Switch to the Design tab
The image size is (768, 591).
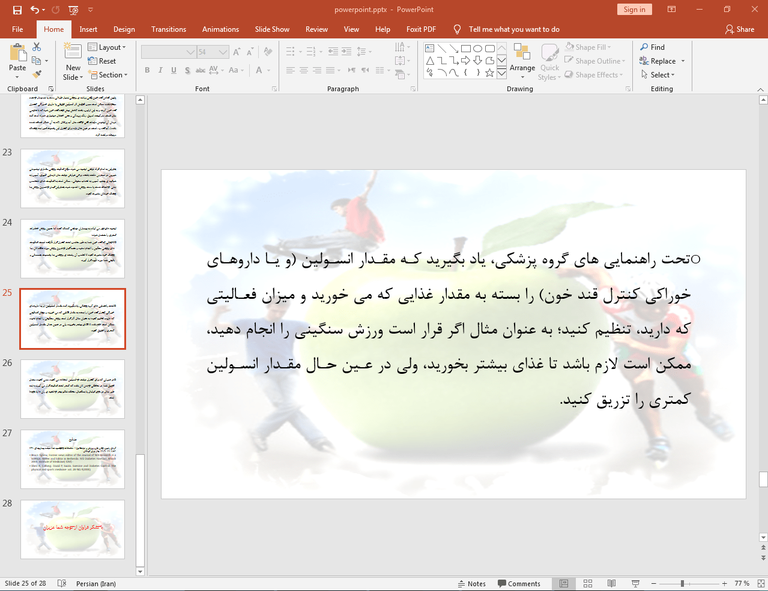[x=124, y=29]
